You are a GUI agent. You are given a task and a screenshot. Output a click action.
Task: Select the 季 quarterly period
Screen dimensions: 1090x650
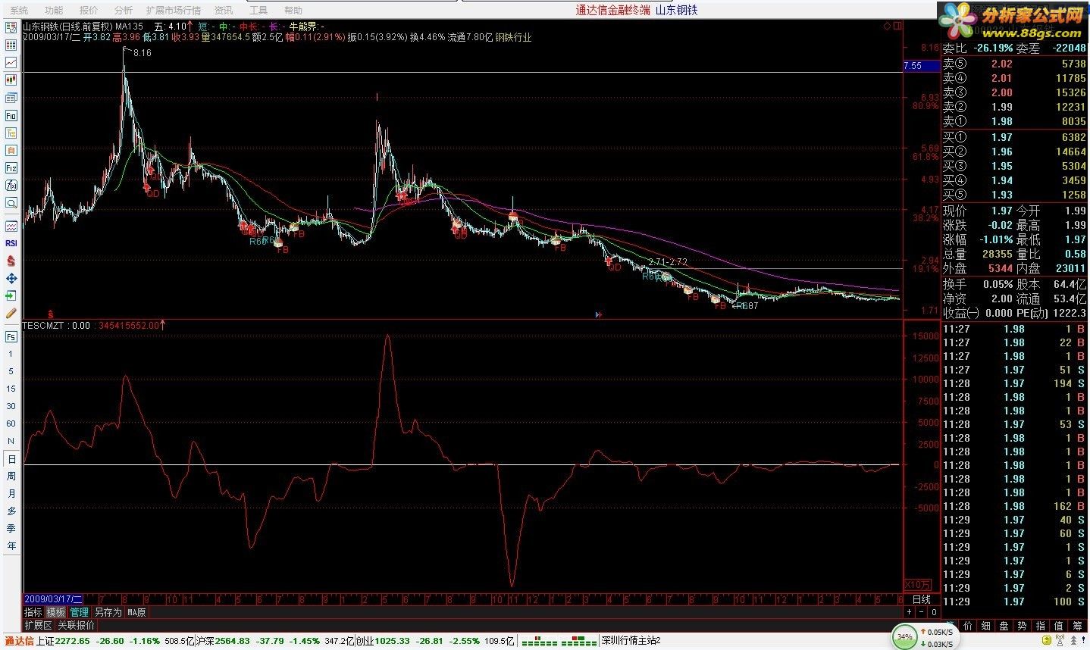pyautogui.click(x=11, y=529)
